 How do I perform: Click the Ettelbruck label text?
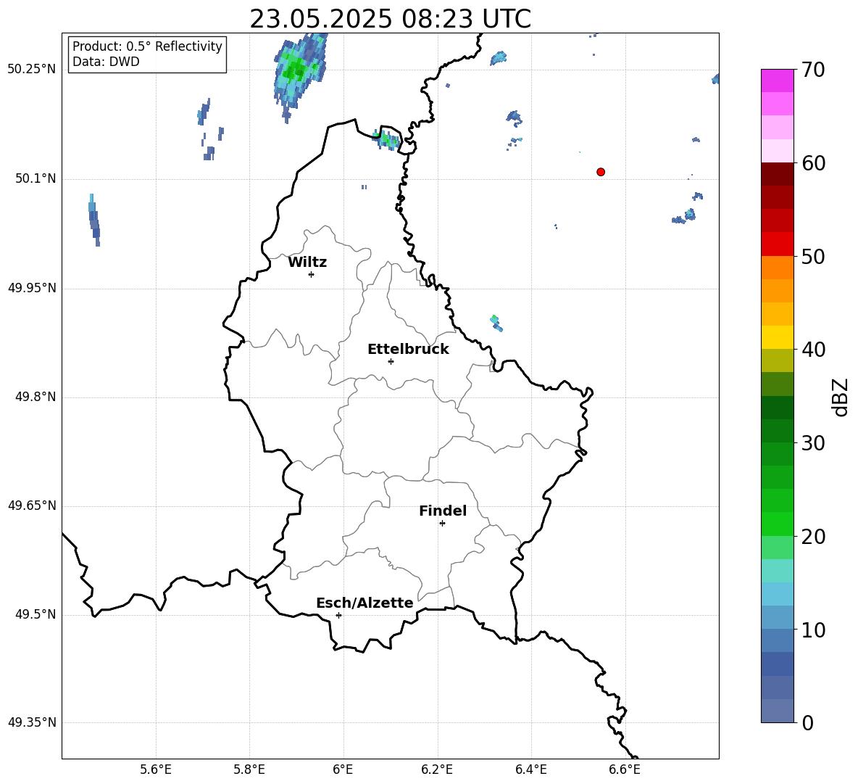click(x=408, y=350)
